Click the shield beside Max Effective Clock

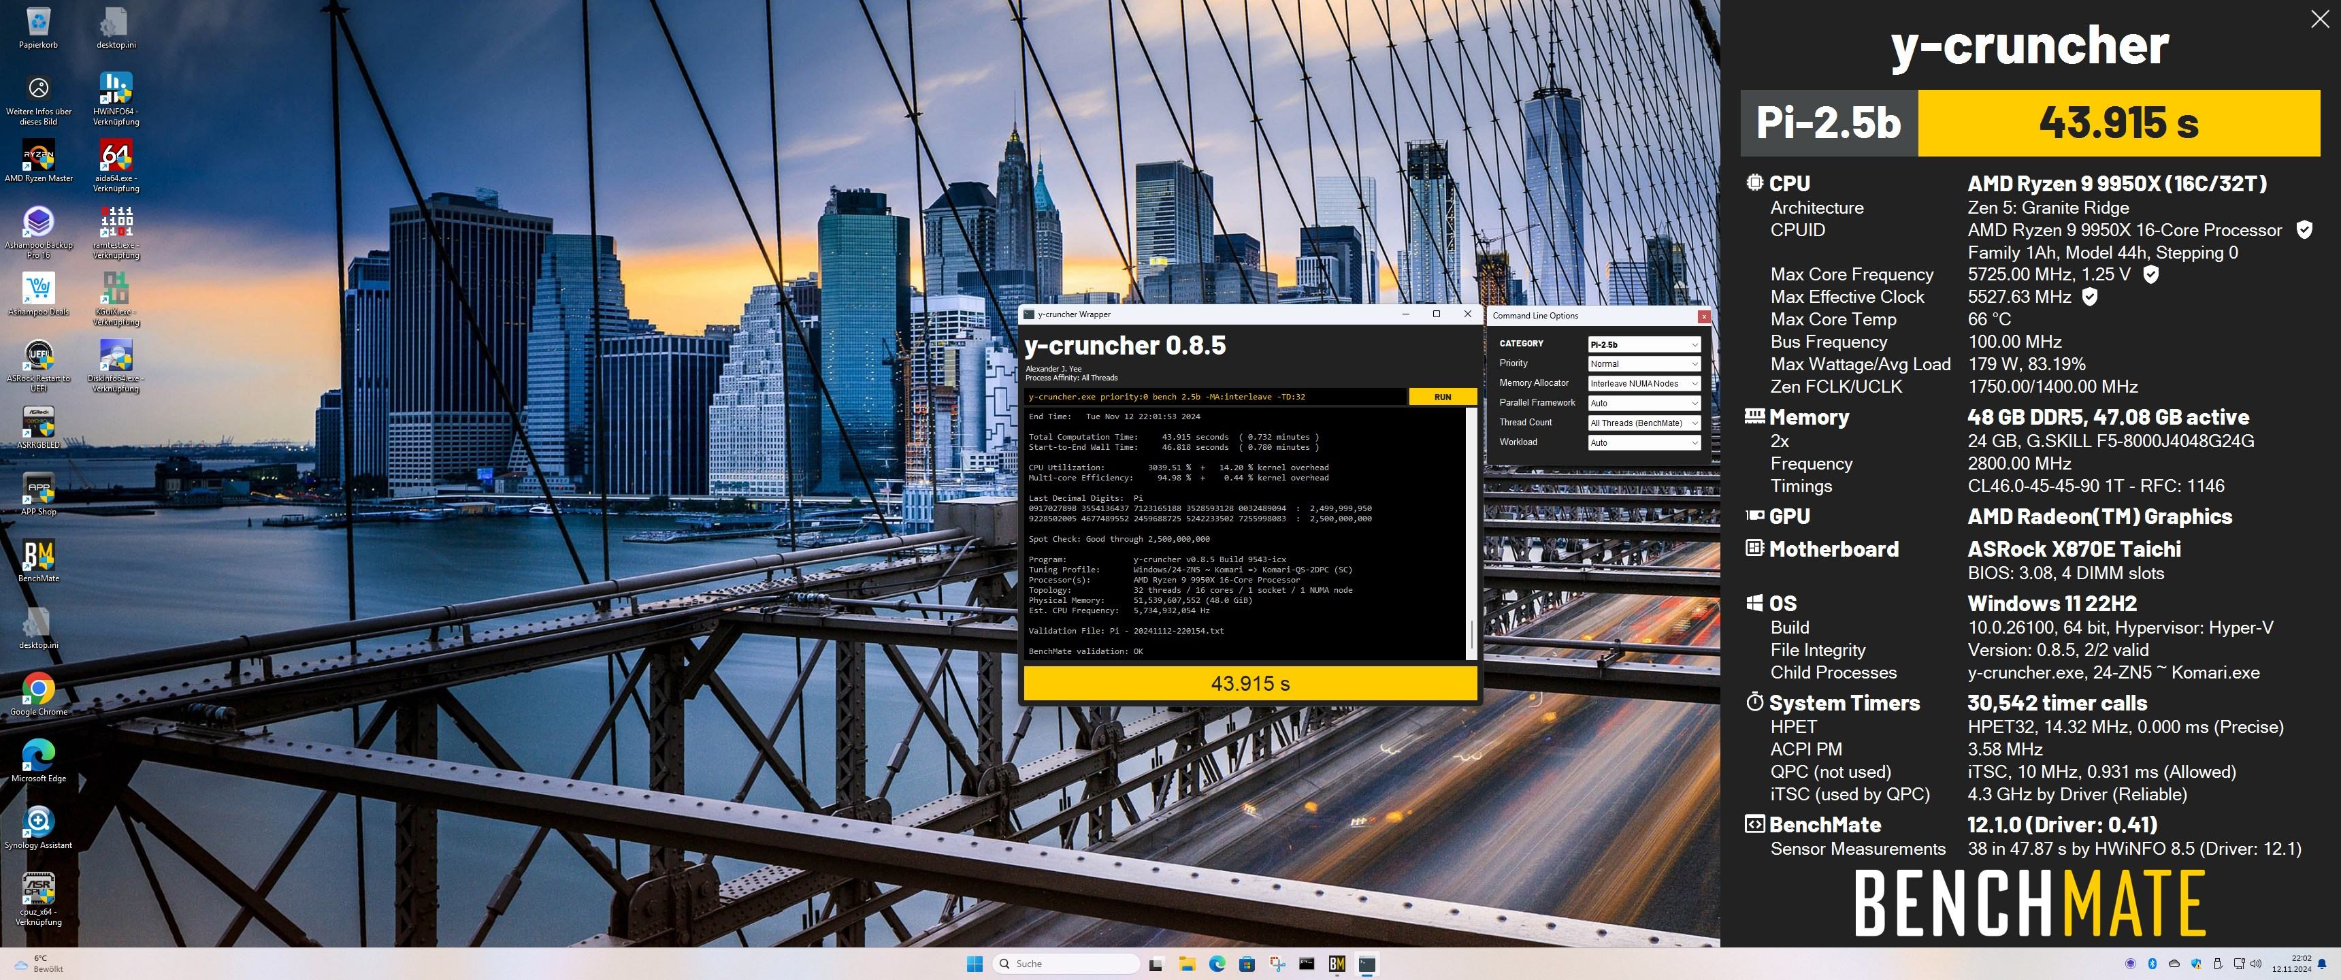click(x=2089, y=296)
